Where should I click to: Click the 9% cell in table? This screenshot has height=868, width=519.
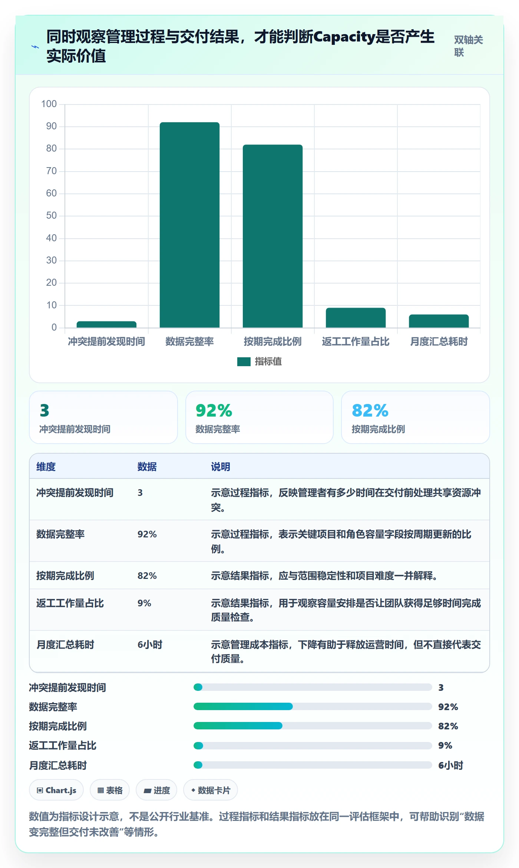click(x=144, y=603)
